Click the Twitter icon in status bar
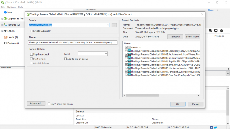This screenshot has height=129, width=230. 215,128
